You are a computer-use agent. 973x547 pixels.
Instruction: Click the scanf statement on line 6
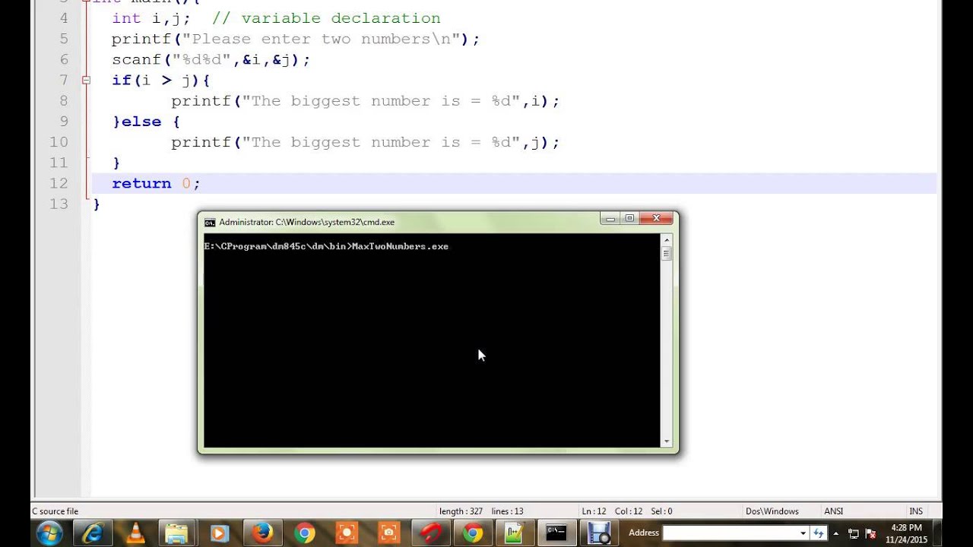(x=211, y=59)
